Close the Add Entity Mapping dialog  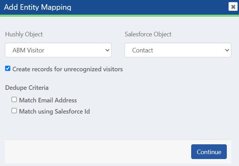233,7
